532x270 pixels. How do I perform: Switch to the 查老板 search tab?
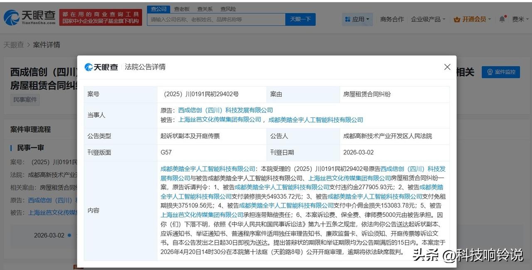click(x=182, y=8)
